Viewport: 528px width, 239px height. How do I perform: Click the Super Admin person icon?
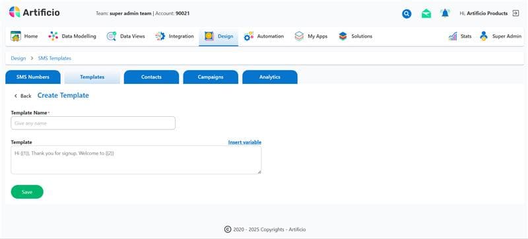click(x=484, y=36)
